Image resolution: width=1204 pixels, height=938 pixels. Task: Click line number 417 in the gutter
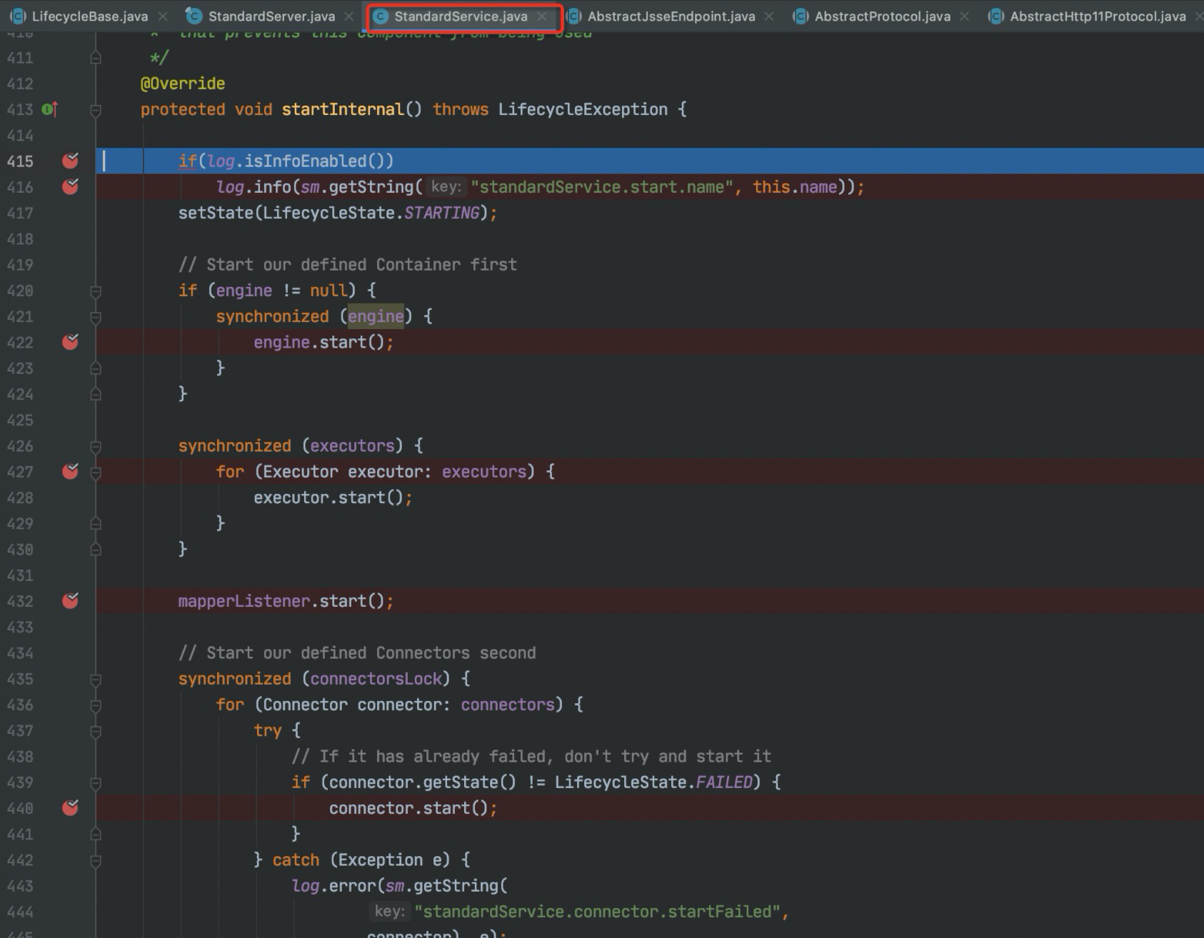[20, 213]
